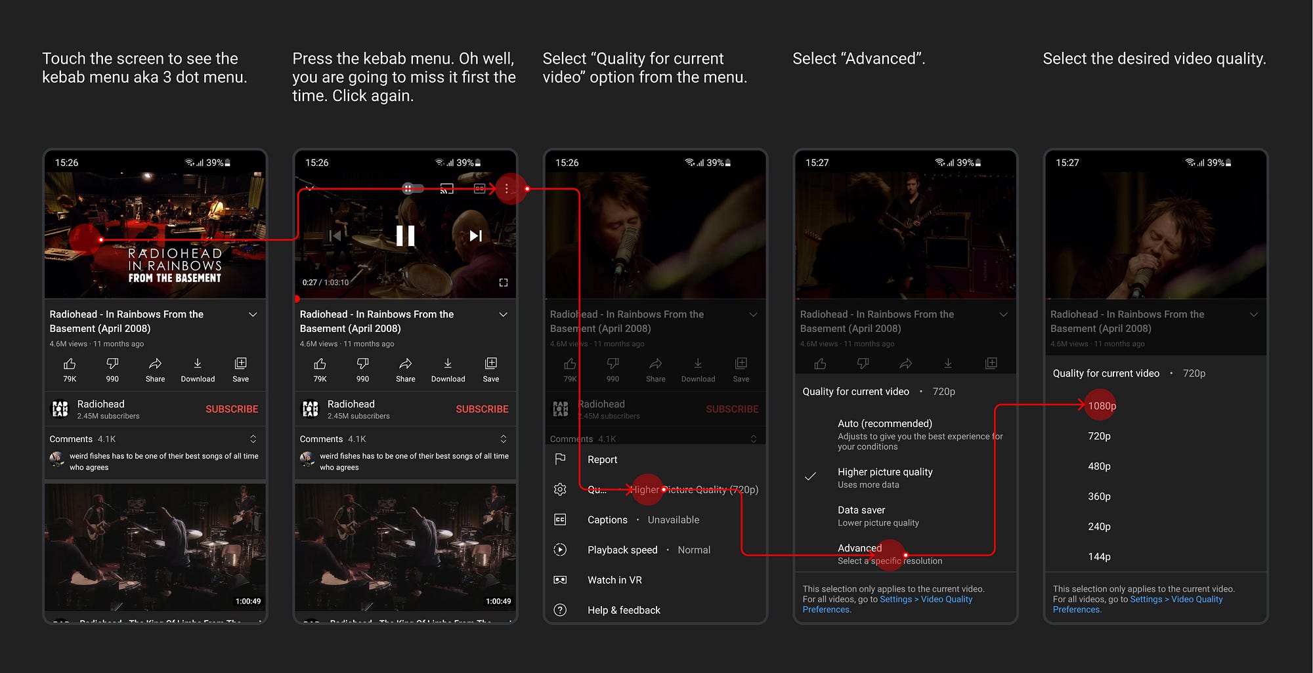Open the Quality setting with gear icon in third phone

click(x=655, y=489)
